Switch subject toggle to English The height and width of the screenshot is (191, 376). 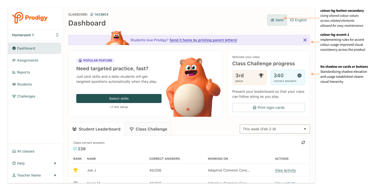click(x=298, y=20)
